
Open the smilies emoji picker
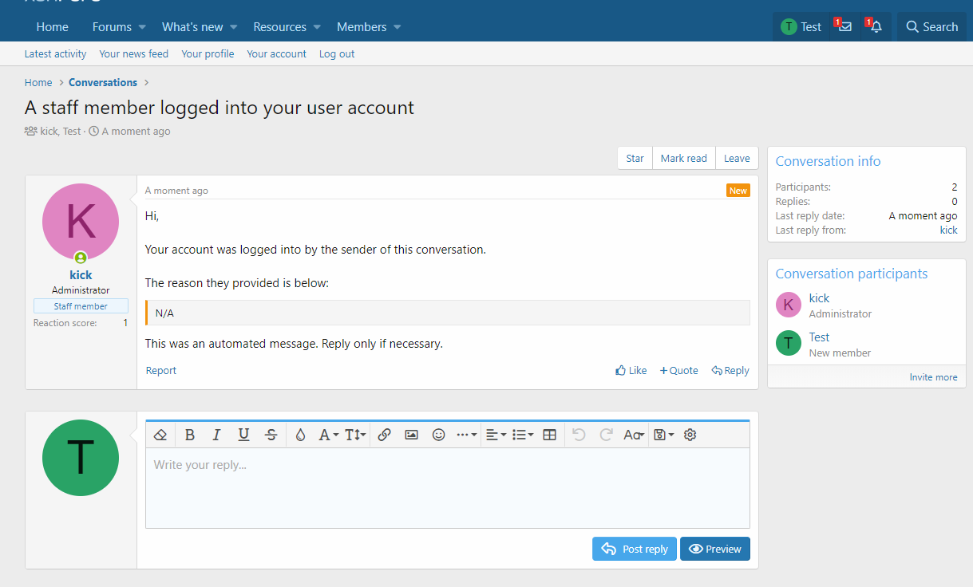(438, 435)
